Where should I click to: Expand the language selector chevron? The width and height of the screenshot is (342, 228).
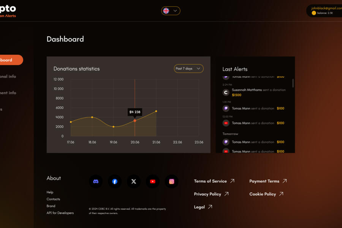(175, 11)
